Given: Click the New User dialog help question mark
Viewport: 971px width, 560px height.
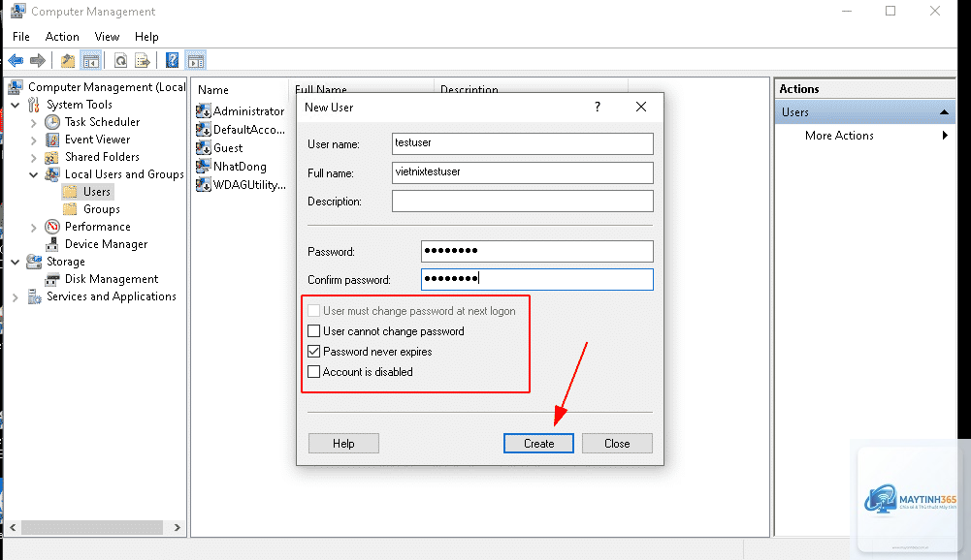Looking at the screenshot, I should pos(597,107).
